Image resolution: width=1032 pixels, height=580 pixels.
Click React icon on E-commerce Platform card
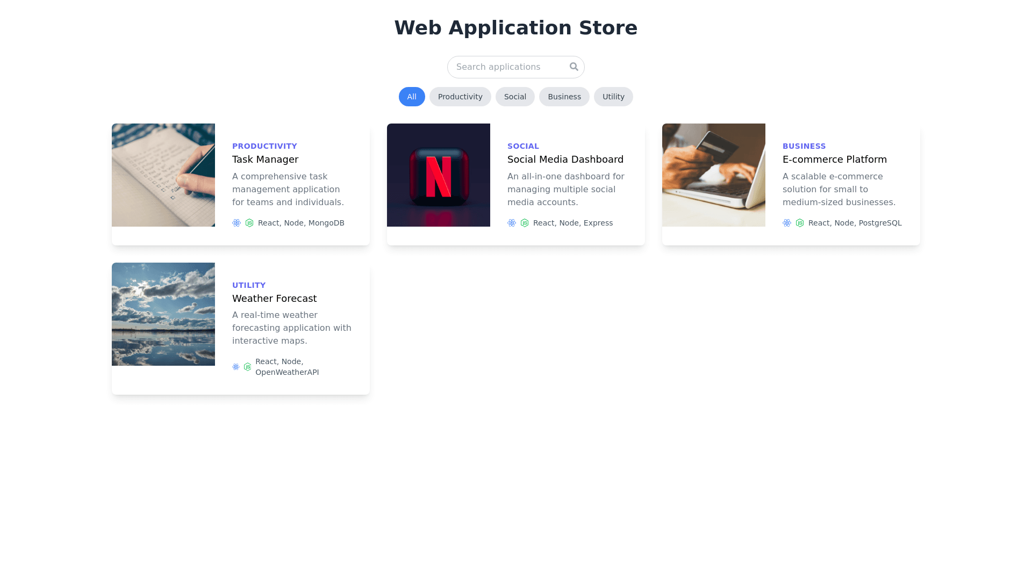coord(787,223)
